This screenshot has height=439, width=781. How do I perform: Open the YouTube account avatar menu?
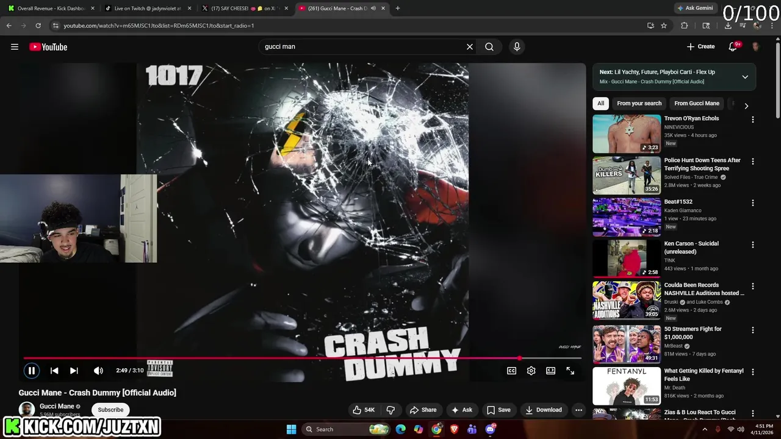755,47
